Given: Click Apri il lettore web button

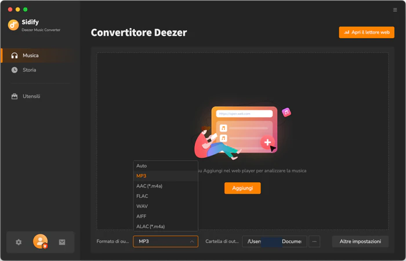Looking at the screenshot, I should [x=367, y=32].
